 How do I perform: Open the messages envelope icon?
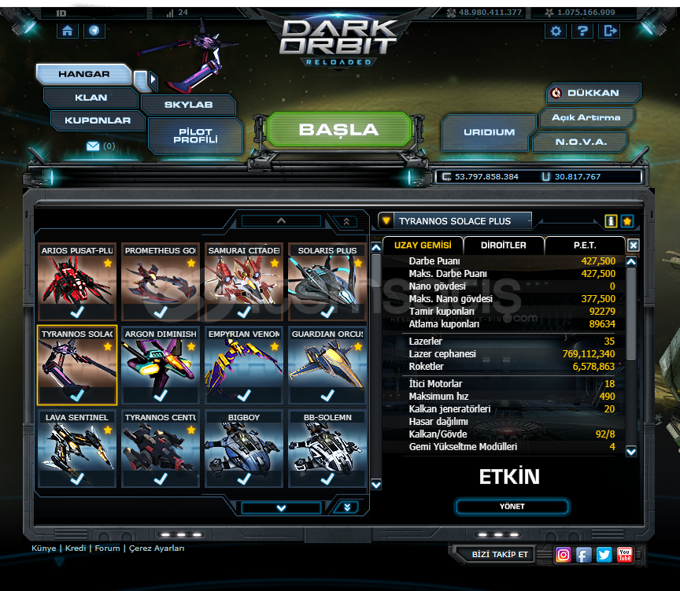(93, 146)
